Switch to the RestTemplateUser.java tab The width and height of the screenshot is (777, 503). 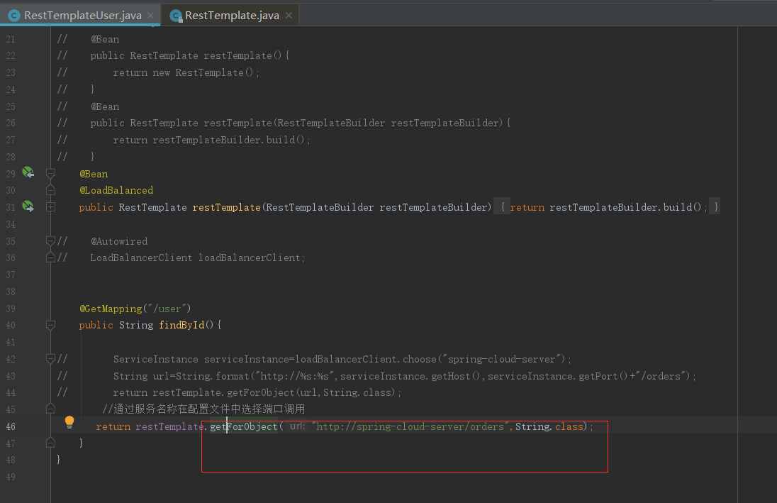point(83,16)
